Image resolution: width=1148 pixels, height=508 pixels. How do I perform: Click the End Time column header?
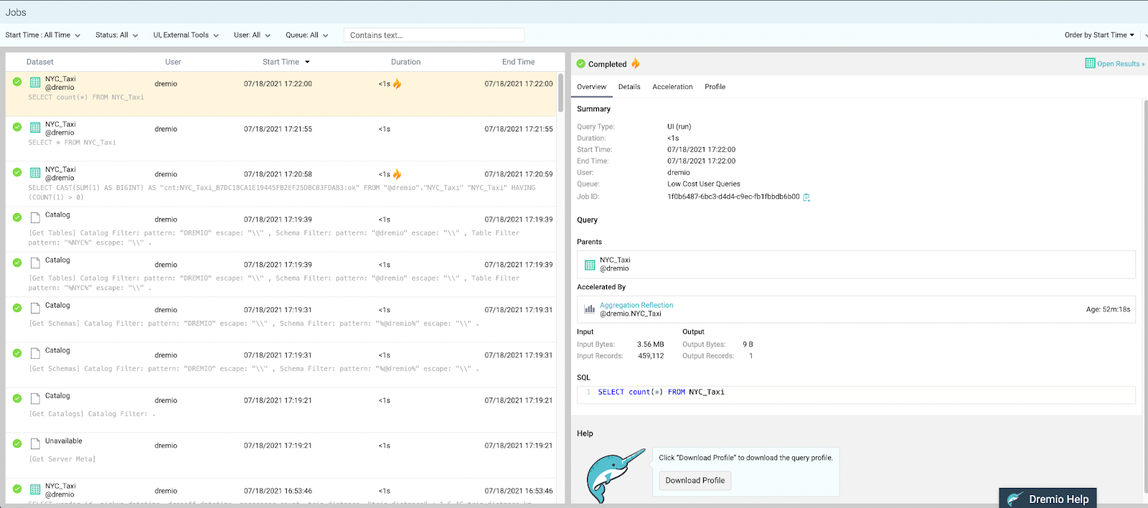tap(519, 62)
